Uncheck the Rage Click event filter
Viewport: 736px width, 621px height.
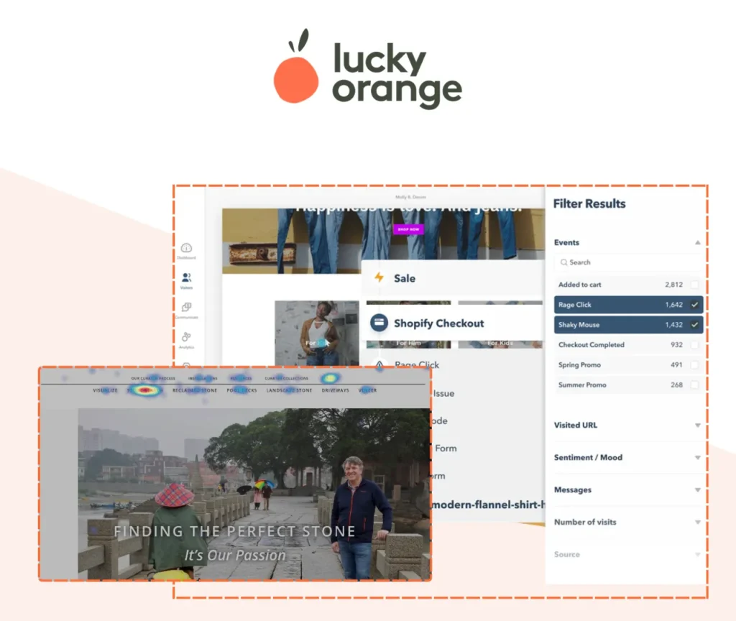coord(694,305)
